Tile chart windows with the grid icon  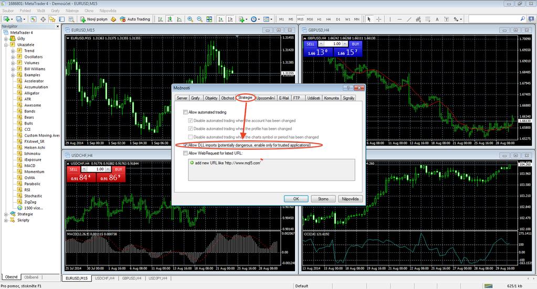(x=209, y=19)
